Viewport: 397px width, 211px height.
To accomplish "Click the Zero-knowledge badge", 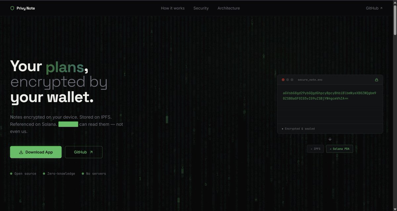I will (59, 174).
